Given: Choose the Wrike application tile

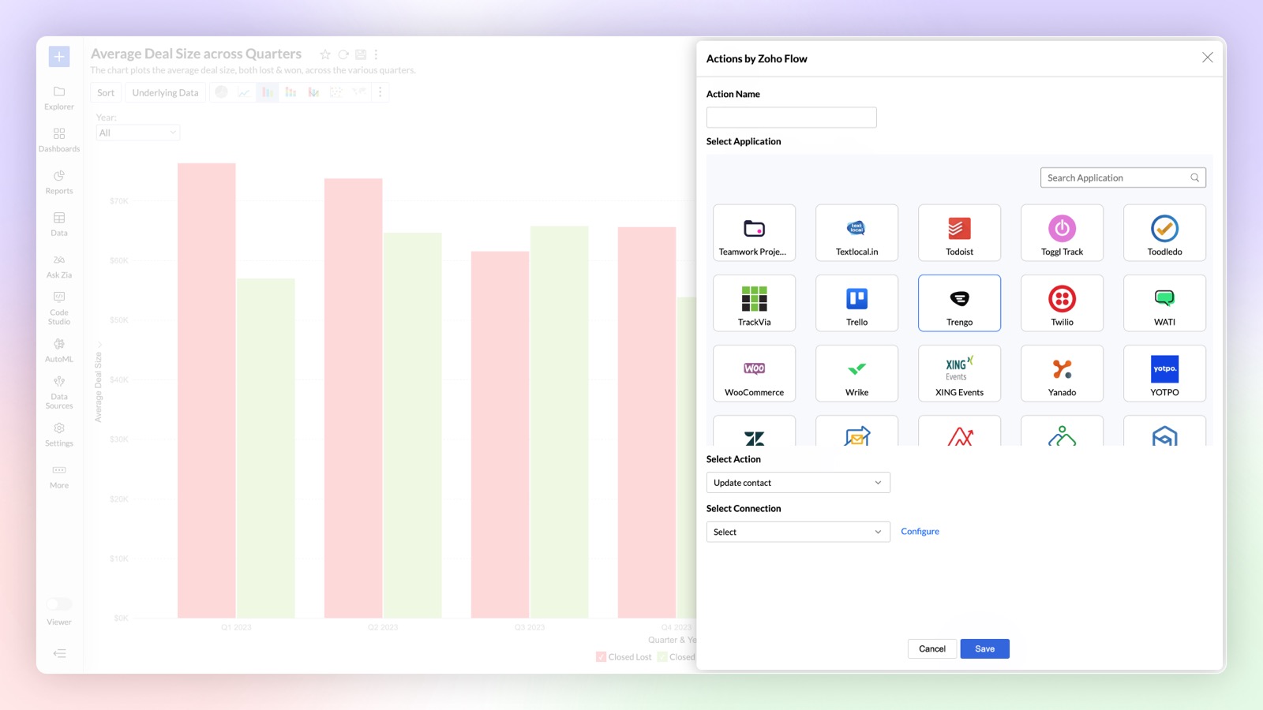Looking at the screenshot, I should [856, 373].
